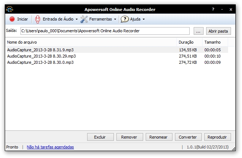Screen dimensions: 242x158
Task: Click the question mark speech bubble icon
Action: [124, 19]
